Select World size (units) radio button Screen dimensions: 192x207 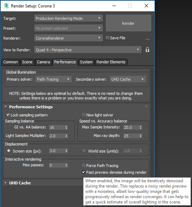click(x=84, y=151)
